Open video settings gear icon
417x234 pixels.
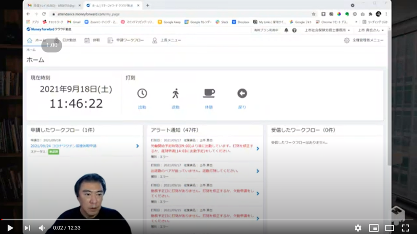358,228
